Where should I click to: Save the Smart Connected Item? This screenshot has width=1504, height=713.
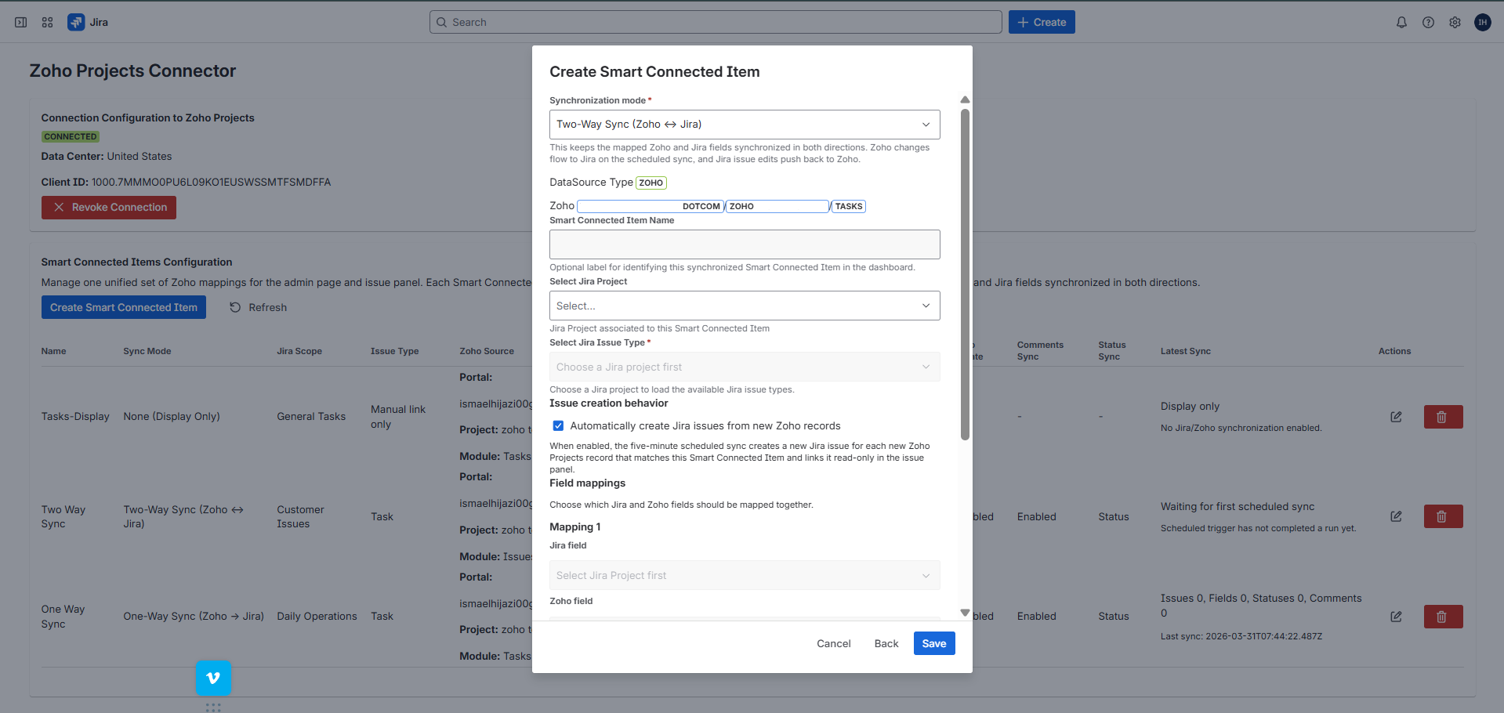[x=933, y=642]
